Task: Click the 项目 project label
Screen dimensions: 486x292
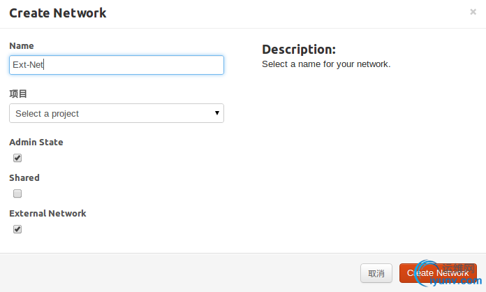Action: 18,94
